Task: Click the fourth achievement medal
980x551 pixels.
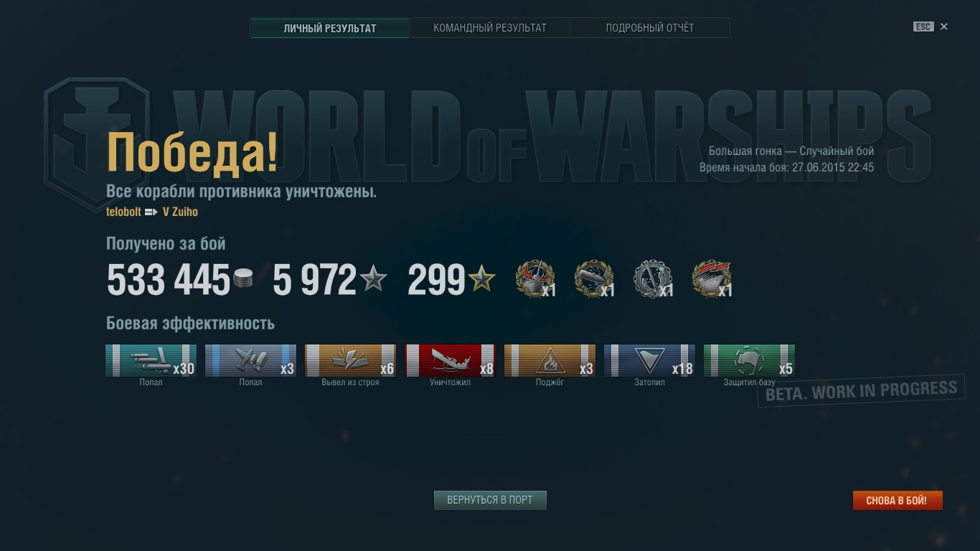Action: pyautogui.click(x=712, y=279)
